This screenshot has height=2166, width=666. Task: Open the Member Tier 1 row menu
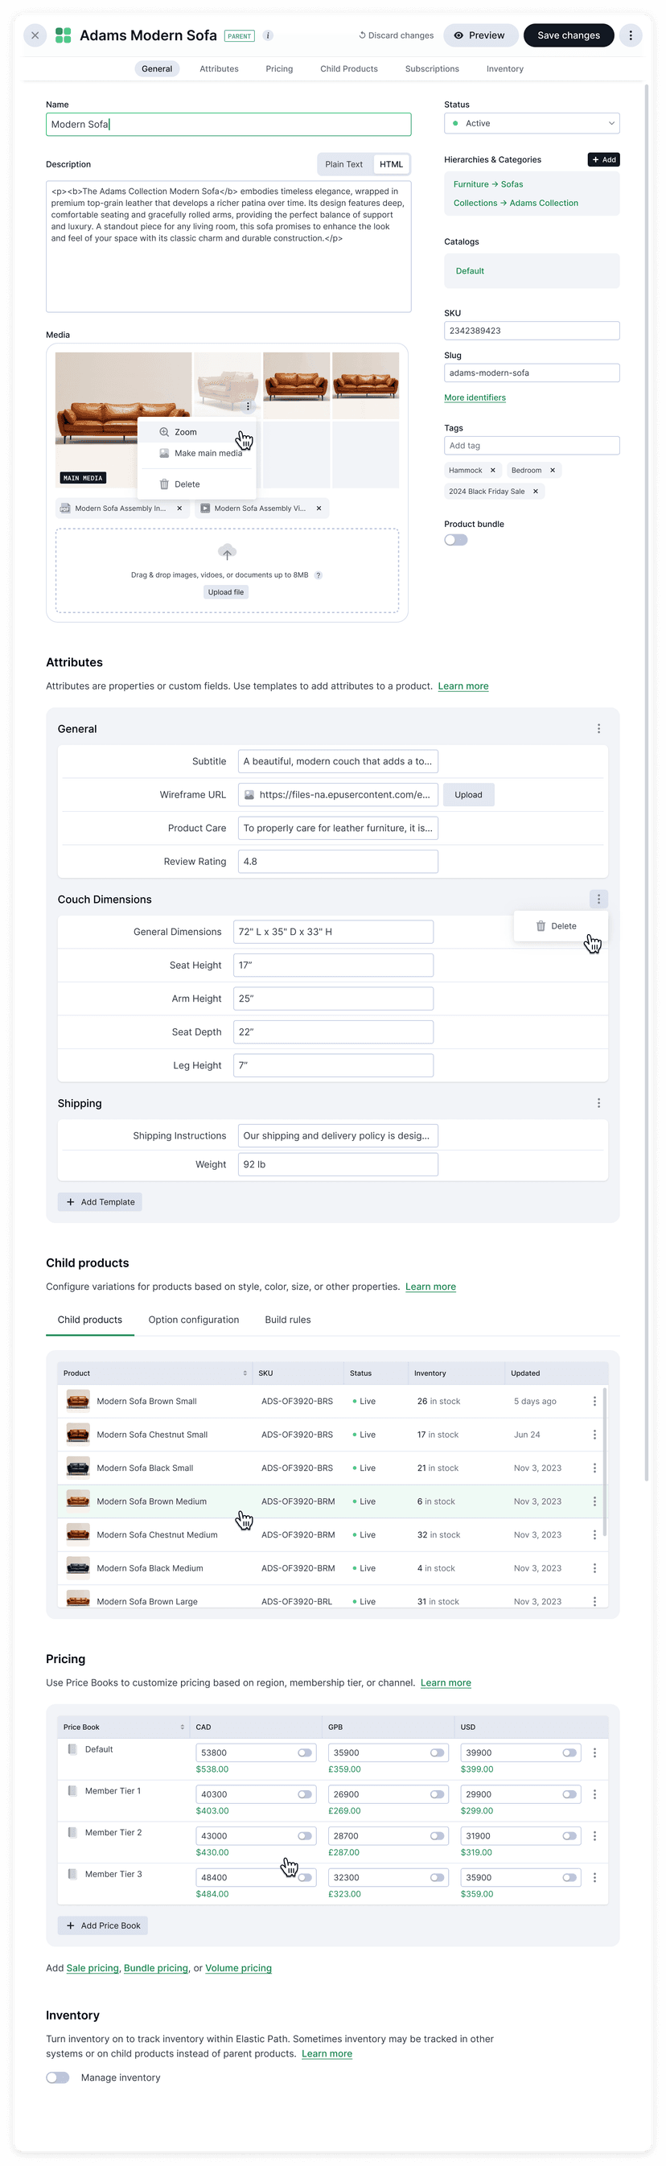594,1794
